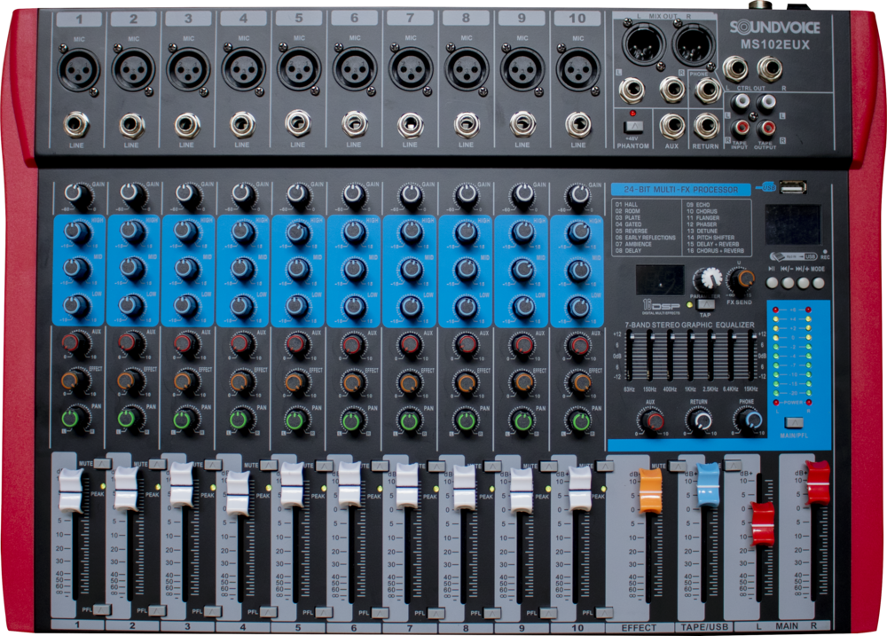Click the channel 3 HIGH EQ knob
The height and width of the screenshot is (636, 887).
pos(186,231)
